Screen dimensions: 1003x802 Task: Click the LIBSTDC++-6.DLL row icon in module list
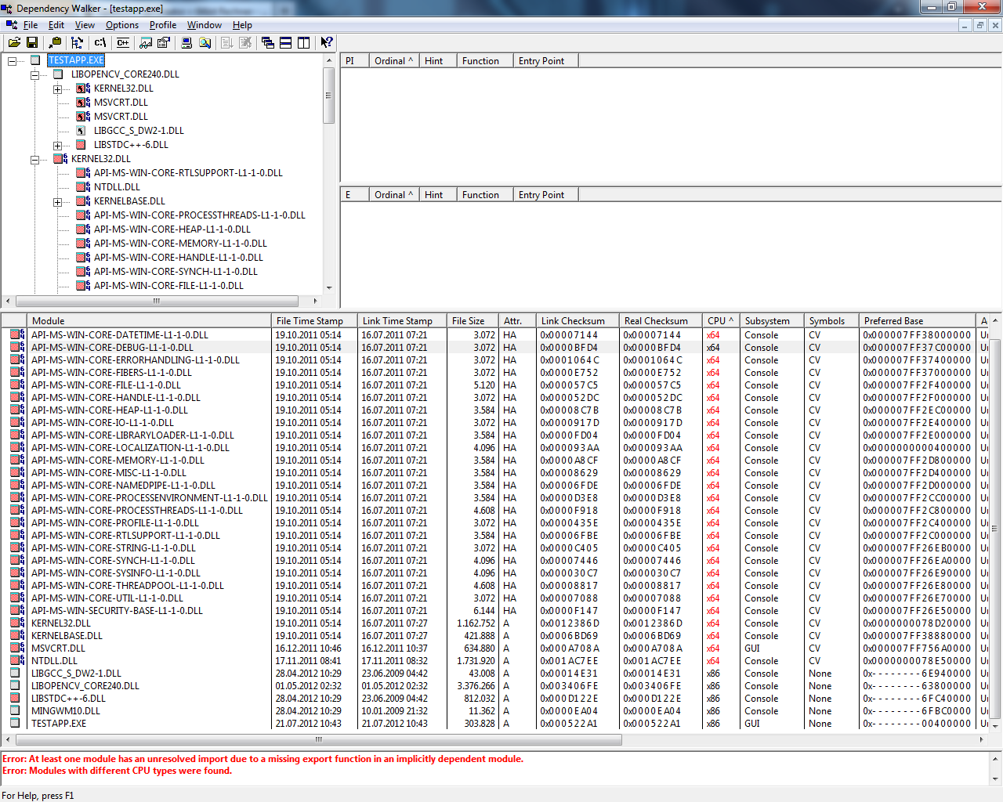15,698
